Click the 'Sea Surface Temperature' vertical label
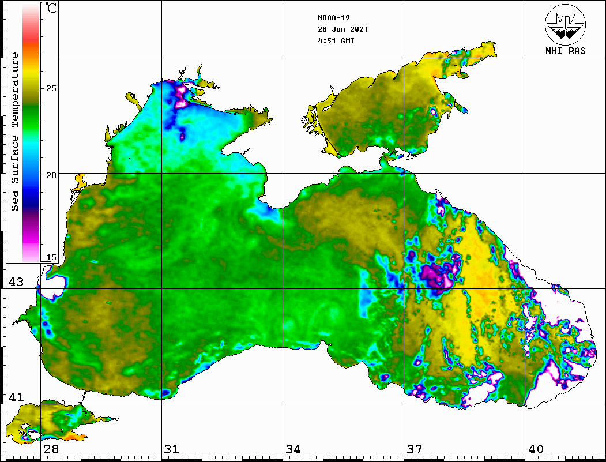 click(14, 132)
